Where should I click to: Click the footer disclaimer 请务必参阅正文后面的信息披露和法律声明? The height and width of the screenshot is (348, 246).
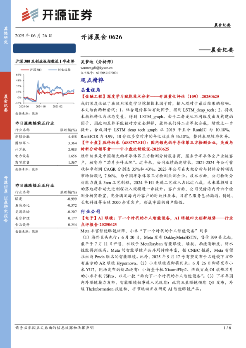(x=55, y=328)
